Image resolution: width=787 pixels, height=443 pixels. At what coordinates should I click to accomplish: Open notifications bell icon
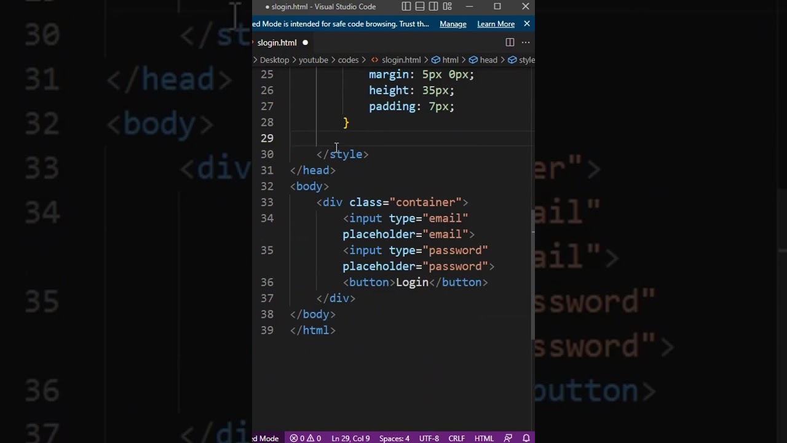(x=526, y=438)
